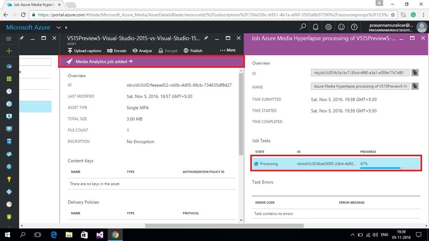Click the scroll-down arrow of asset blade
Viewport: 429px width, 241px height.
[241, 220]
